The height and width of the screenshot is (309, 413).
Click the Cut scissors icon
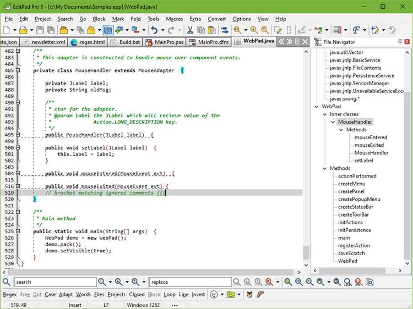point(190,30)
